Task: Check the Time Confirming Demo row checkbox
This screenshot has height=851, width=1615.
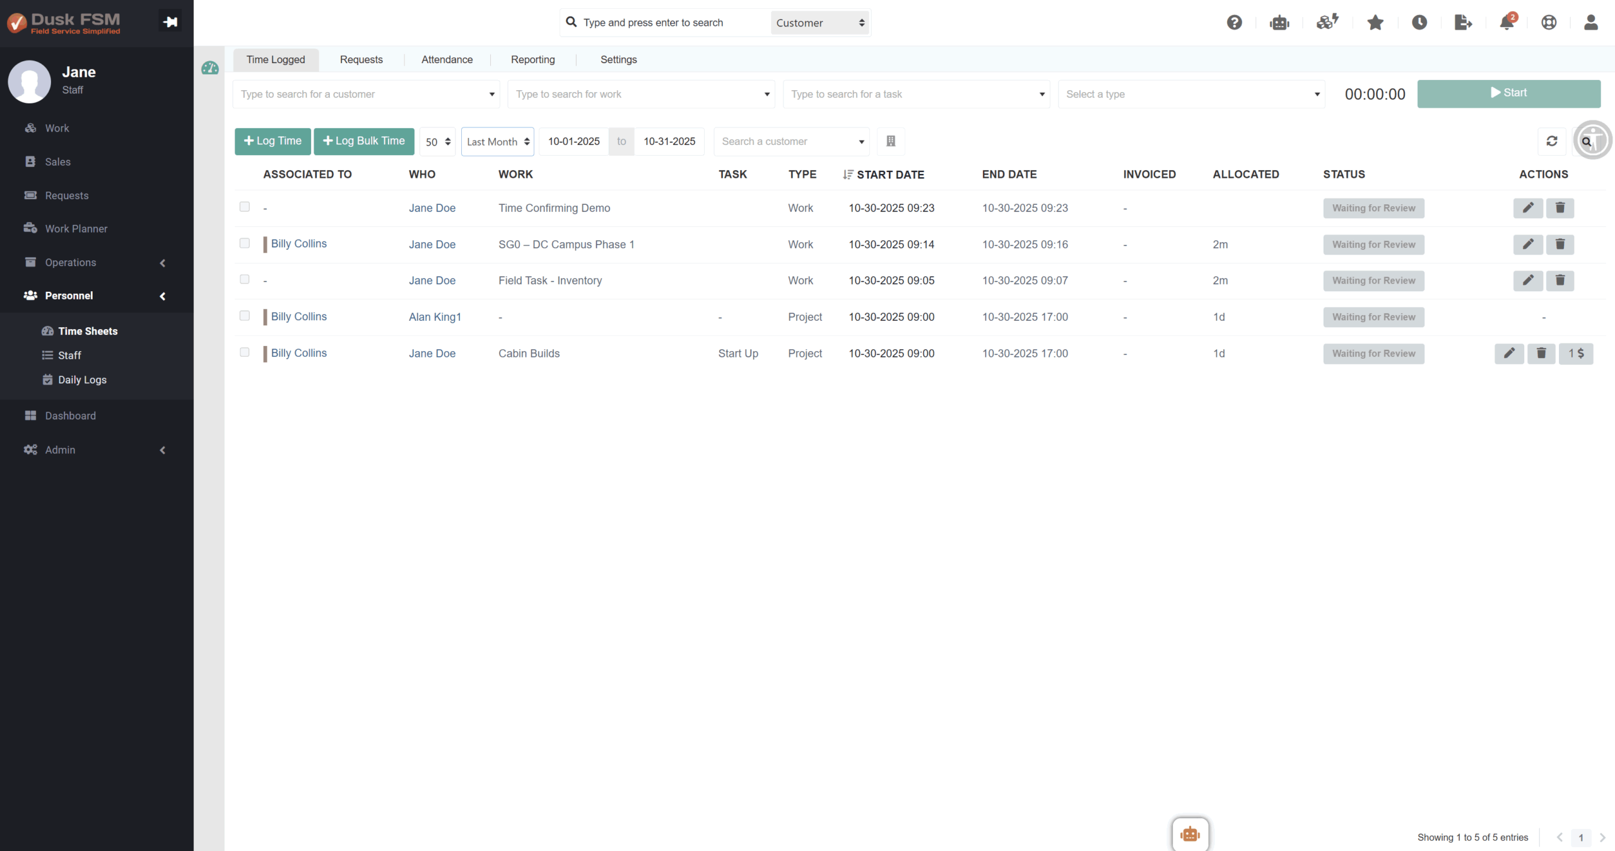Action: pyautogui.click(x=245, y=207)
